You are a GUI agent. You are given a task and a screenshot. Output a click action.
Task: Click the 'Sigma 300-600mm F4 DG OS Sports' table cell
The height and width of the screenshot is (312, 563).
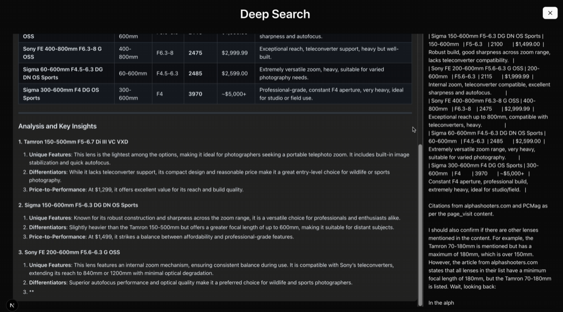click(66, 93)
